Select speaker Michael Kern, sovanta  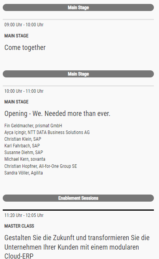[x=25, y=159]
